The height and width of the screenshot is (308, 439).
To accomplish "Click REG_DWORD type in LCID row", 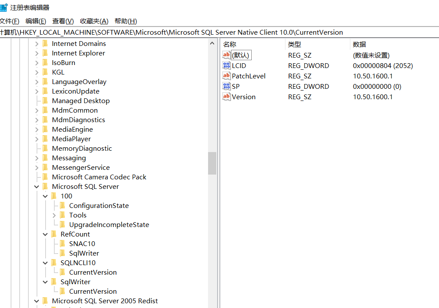I will [308, 66].
